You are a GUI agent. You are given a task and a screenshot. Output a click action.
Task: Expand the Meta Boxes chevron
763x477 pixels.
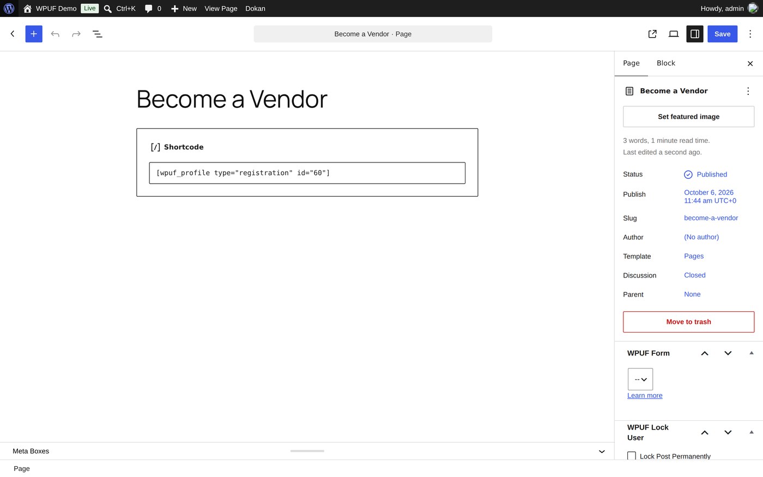[x=602, y=451]
